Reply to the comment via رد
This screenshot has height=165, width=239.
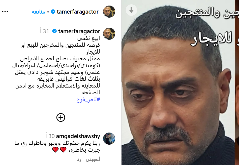pyautogui.click(x=79, y=159)
